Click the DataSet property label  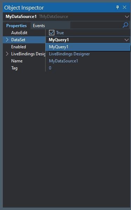tap(18, 40)
